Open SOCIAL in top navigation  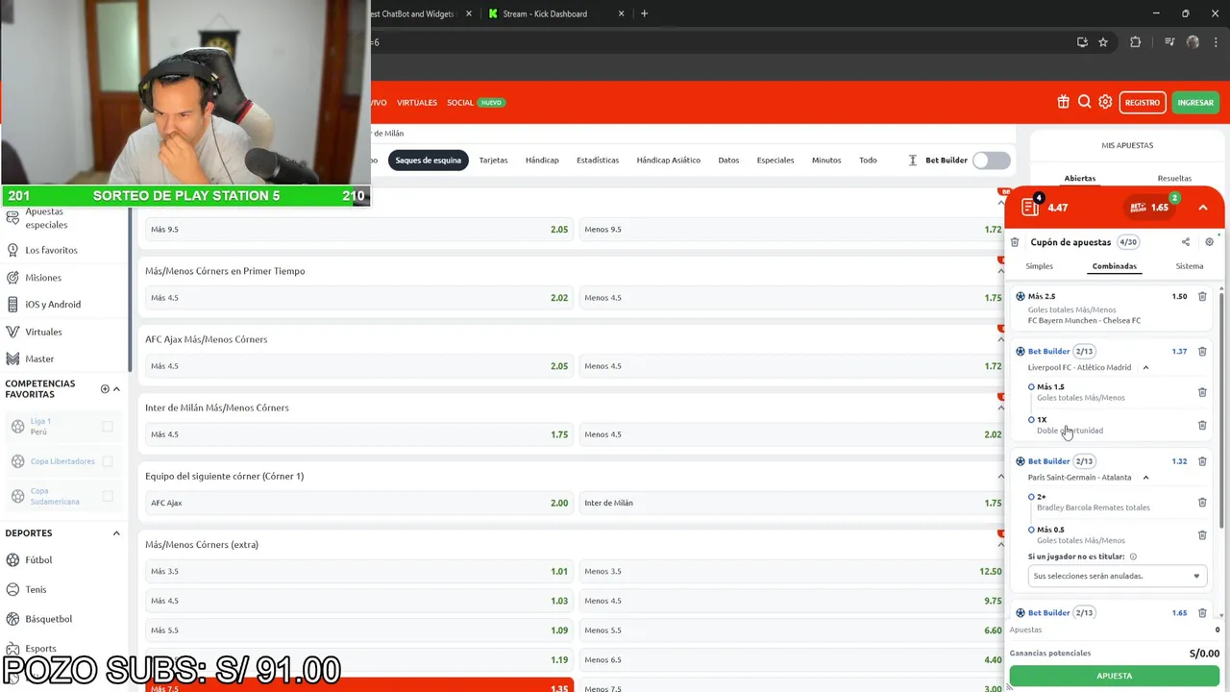[460, 103]
